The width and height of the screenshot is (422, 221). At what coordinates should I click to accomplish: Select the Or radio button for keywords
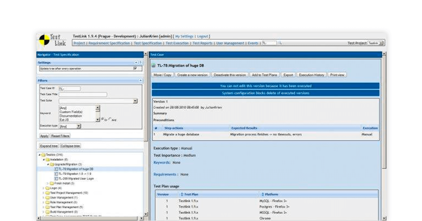(x=103, y=119)
